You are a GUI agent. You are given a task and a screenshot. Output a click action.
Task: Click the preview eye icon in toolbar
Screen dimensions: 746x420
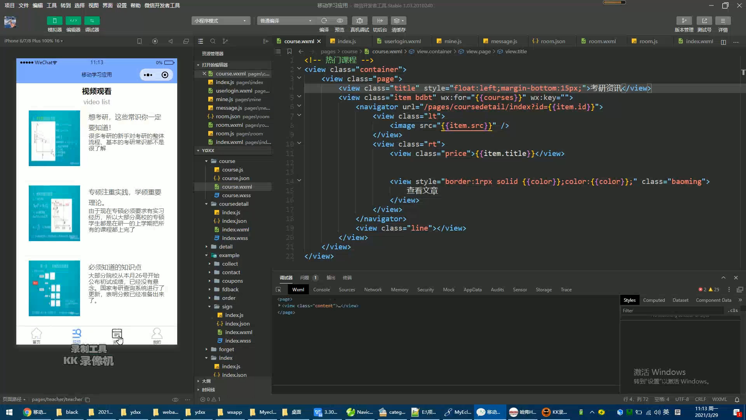point(340,21)
